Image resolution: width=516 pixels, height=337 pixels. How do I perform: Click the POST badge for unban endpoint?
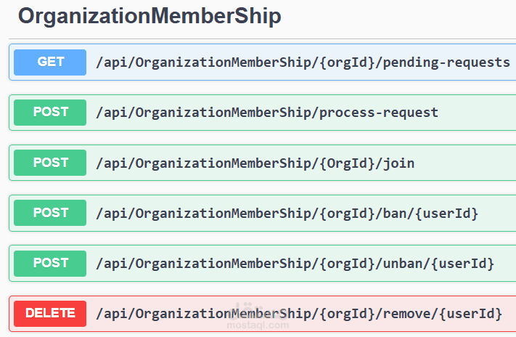[x=50, y=263]
